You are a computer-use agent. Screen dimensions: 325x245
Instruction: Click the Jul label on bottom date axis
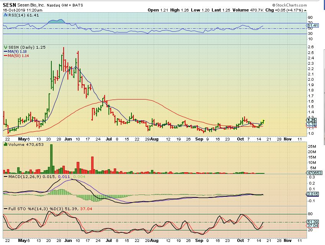coord(108,241)
